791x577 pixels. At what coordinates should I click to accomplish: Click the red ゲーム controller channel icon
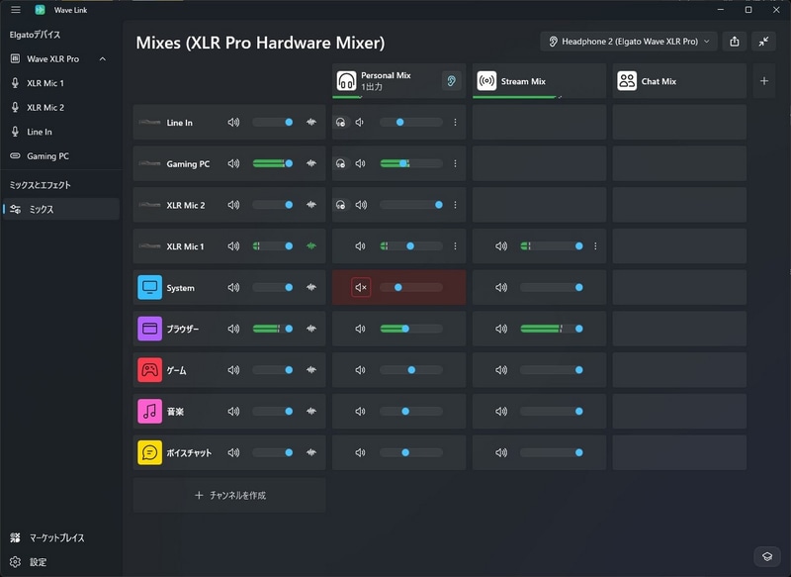click(x=150, y=369)
